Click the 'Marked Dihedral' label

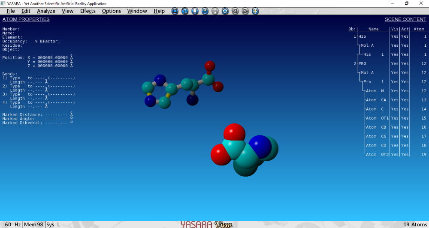pos(22,123)
